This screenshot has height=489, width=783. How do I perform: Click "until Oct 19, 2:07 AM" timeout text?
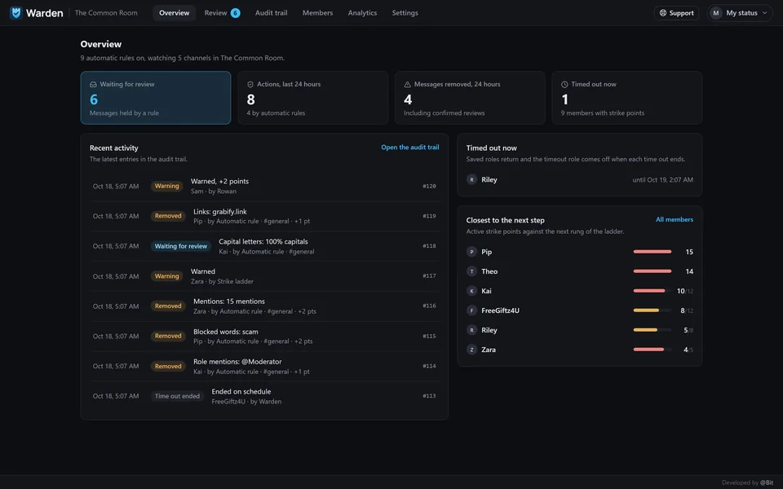[662, 179]
